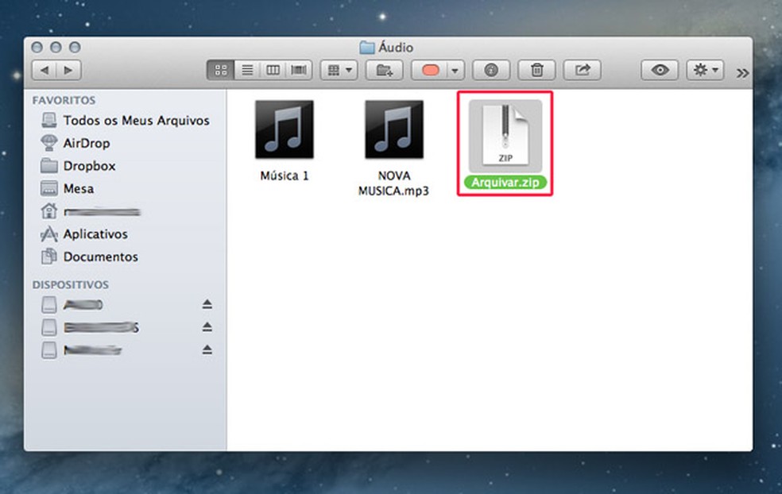This screenshot has height=494, width=782.
Task: Eject the third device
Action: (x=207, y=350)
